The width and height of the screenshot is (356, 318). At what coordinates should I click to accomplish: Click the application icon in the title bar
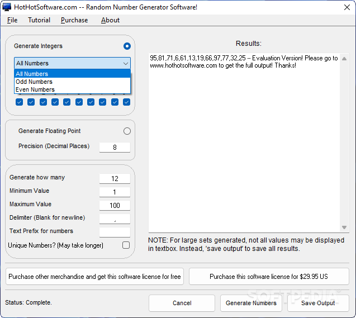tap(7, 7)
